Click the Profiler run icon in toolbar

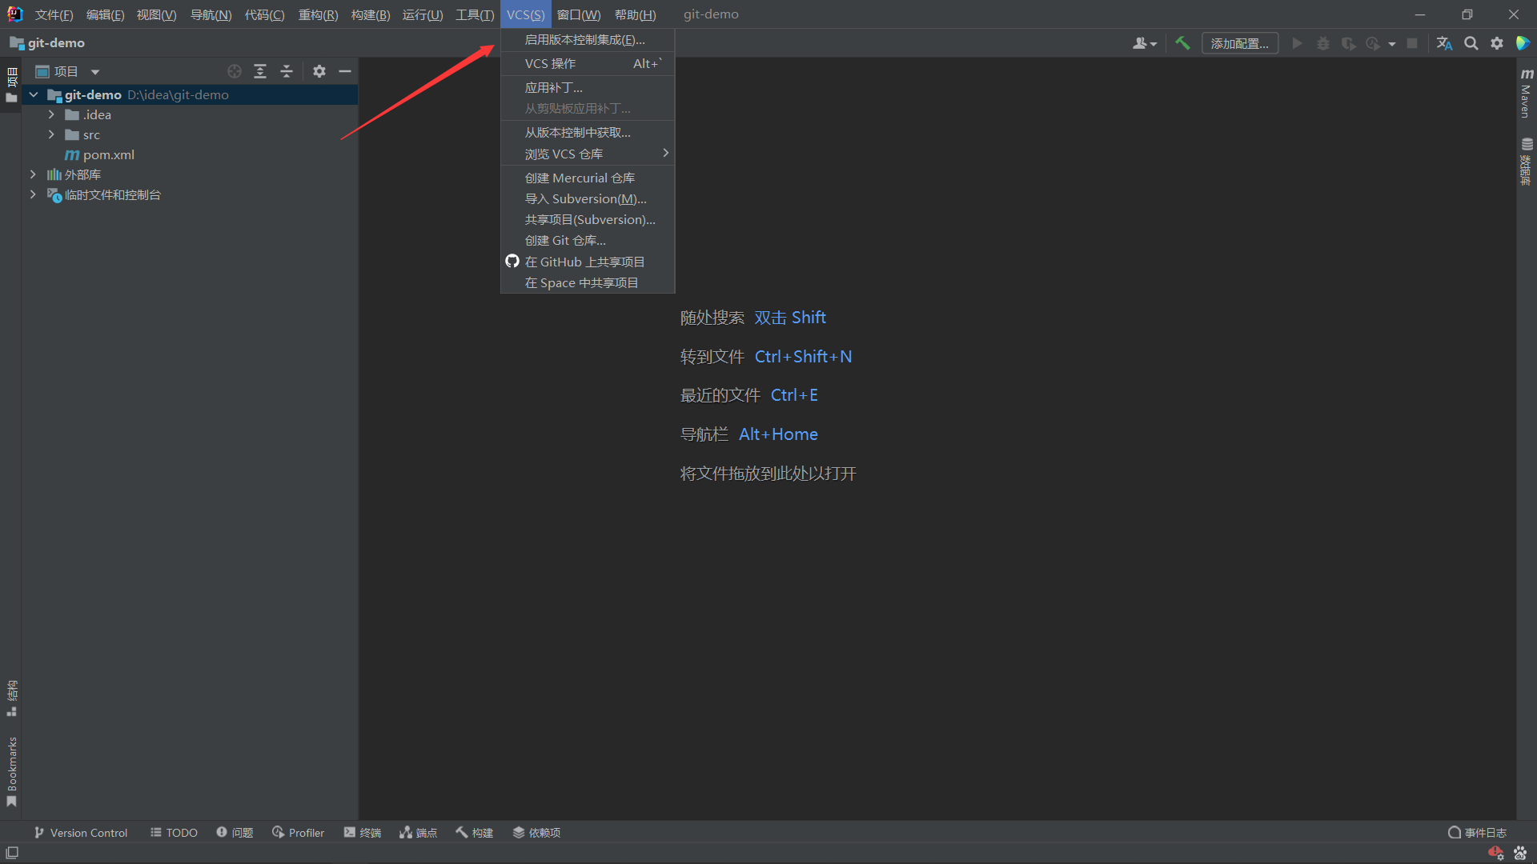coord(1374,43)
